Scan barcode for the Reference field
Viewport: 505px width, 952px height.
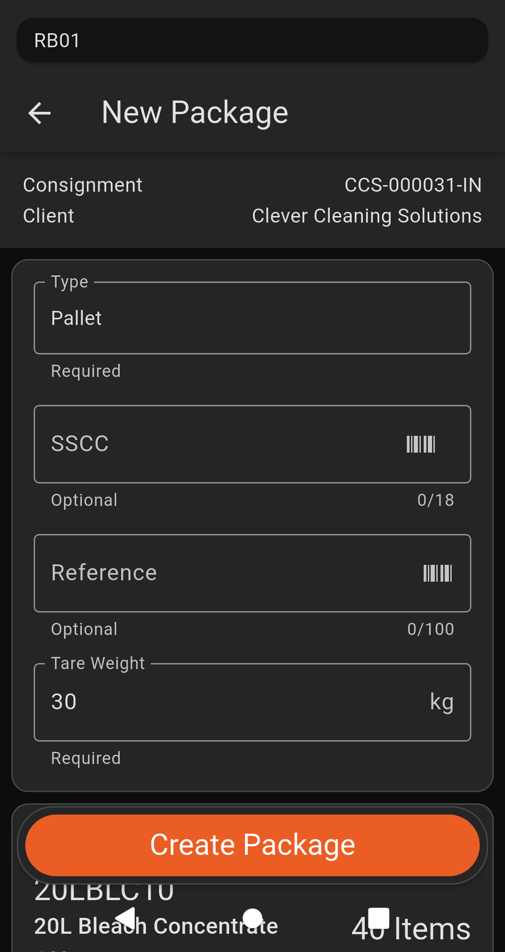pyautogui.click(x=438, y=573)
